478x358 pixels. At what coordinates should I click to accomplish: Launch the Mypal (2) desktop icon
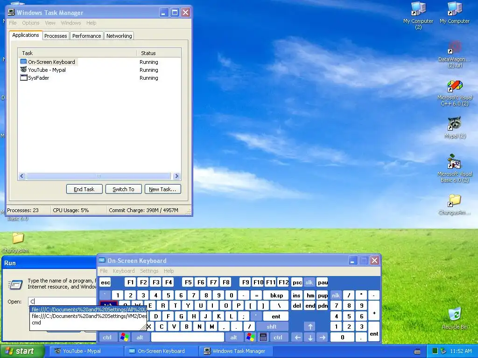click(x=454, y=124)
